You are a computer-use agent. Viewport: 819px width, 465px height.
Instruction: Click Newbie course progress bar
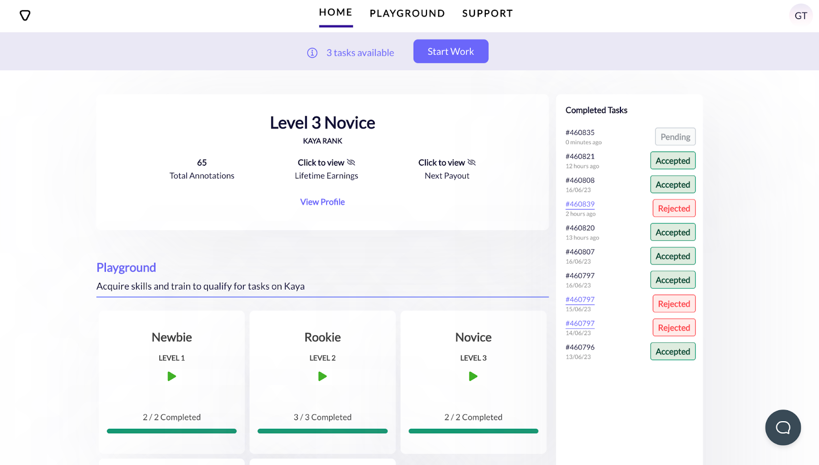click(172, 431)
